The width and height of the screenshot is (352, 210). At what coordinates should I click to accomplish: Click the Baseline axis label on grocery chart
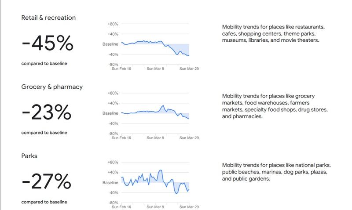[110, 113]
